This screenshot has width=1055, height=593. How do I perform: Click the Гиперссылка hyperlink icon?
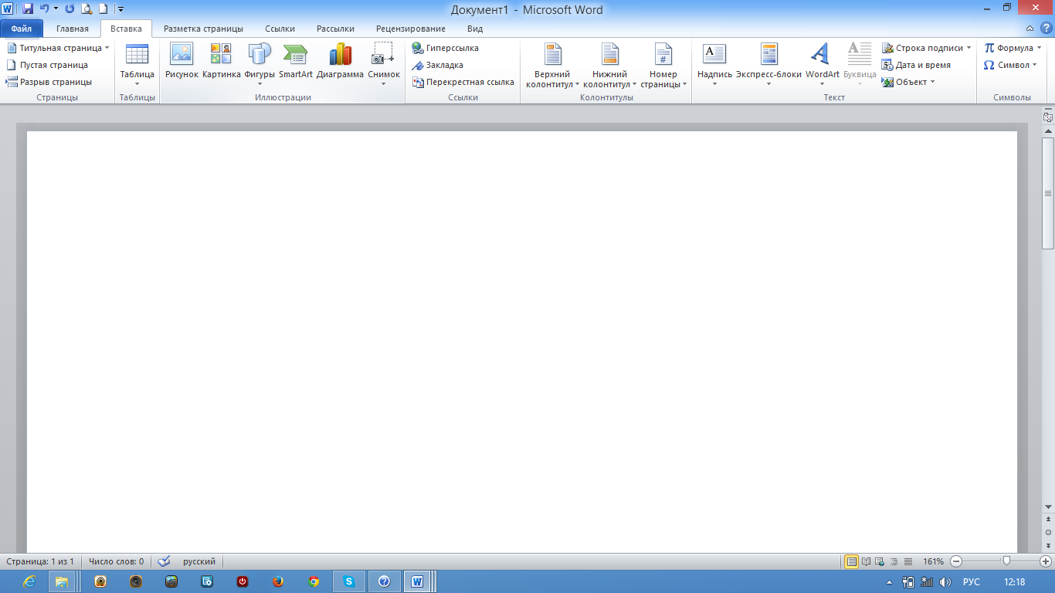[445, 48]
